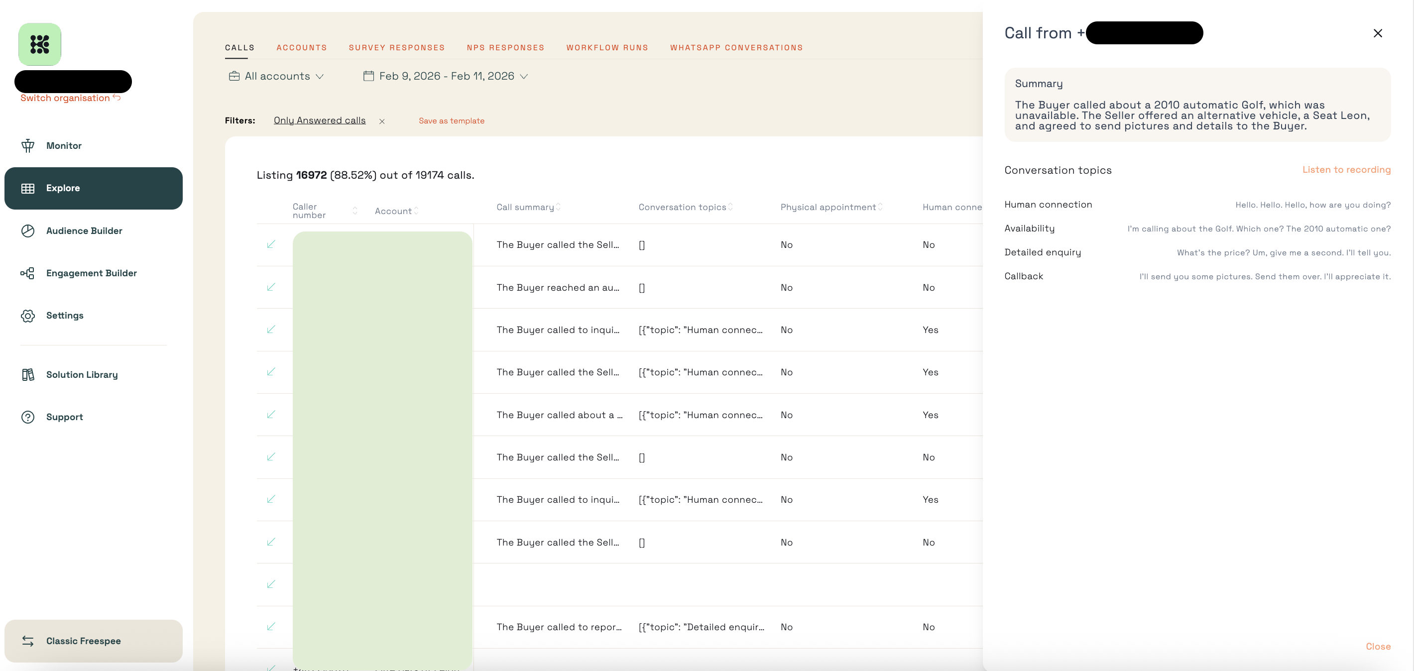Remove the Only Answered calls filter
This screenshot has height=671, width=1414.
382,121
